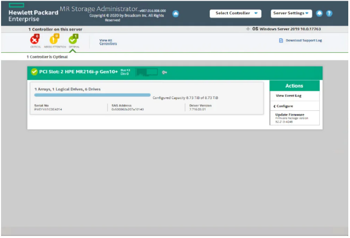Open the Select Controller dropdown
The image size is (350, 238).
point(236,14)
